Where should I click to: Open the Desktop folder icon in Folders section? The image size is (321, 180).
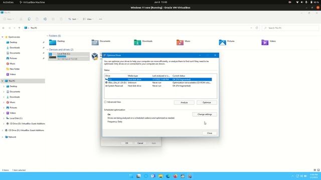tap(53, 42)
